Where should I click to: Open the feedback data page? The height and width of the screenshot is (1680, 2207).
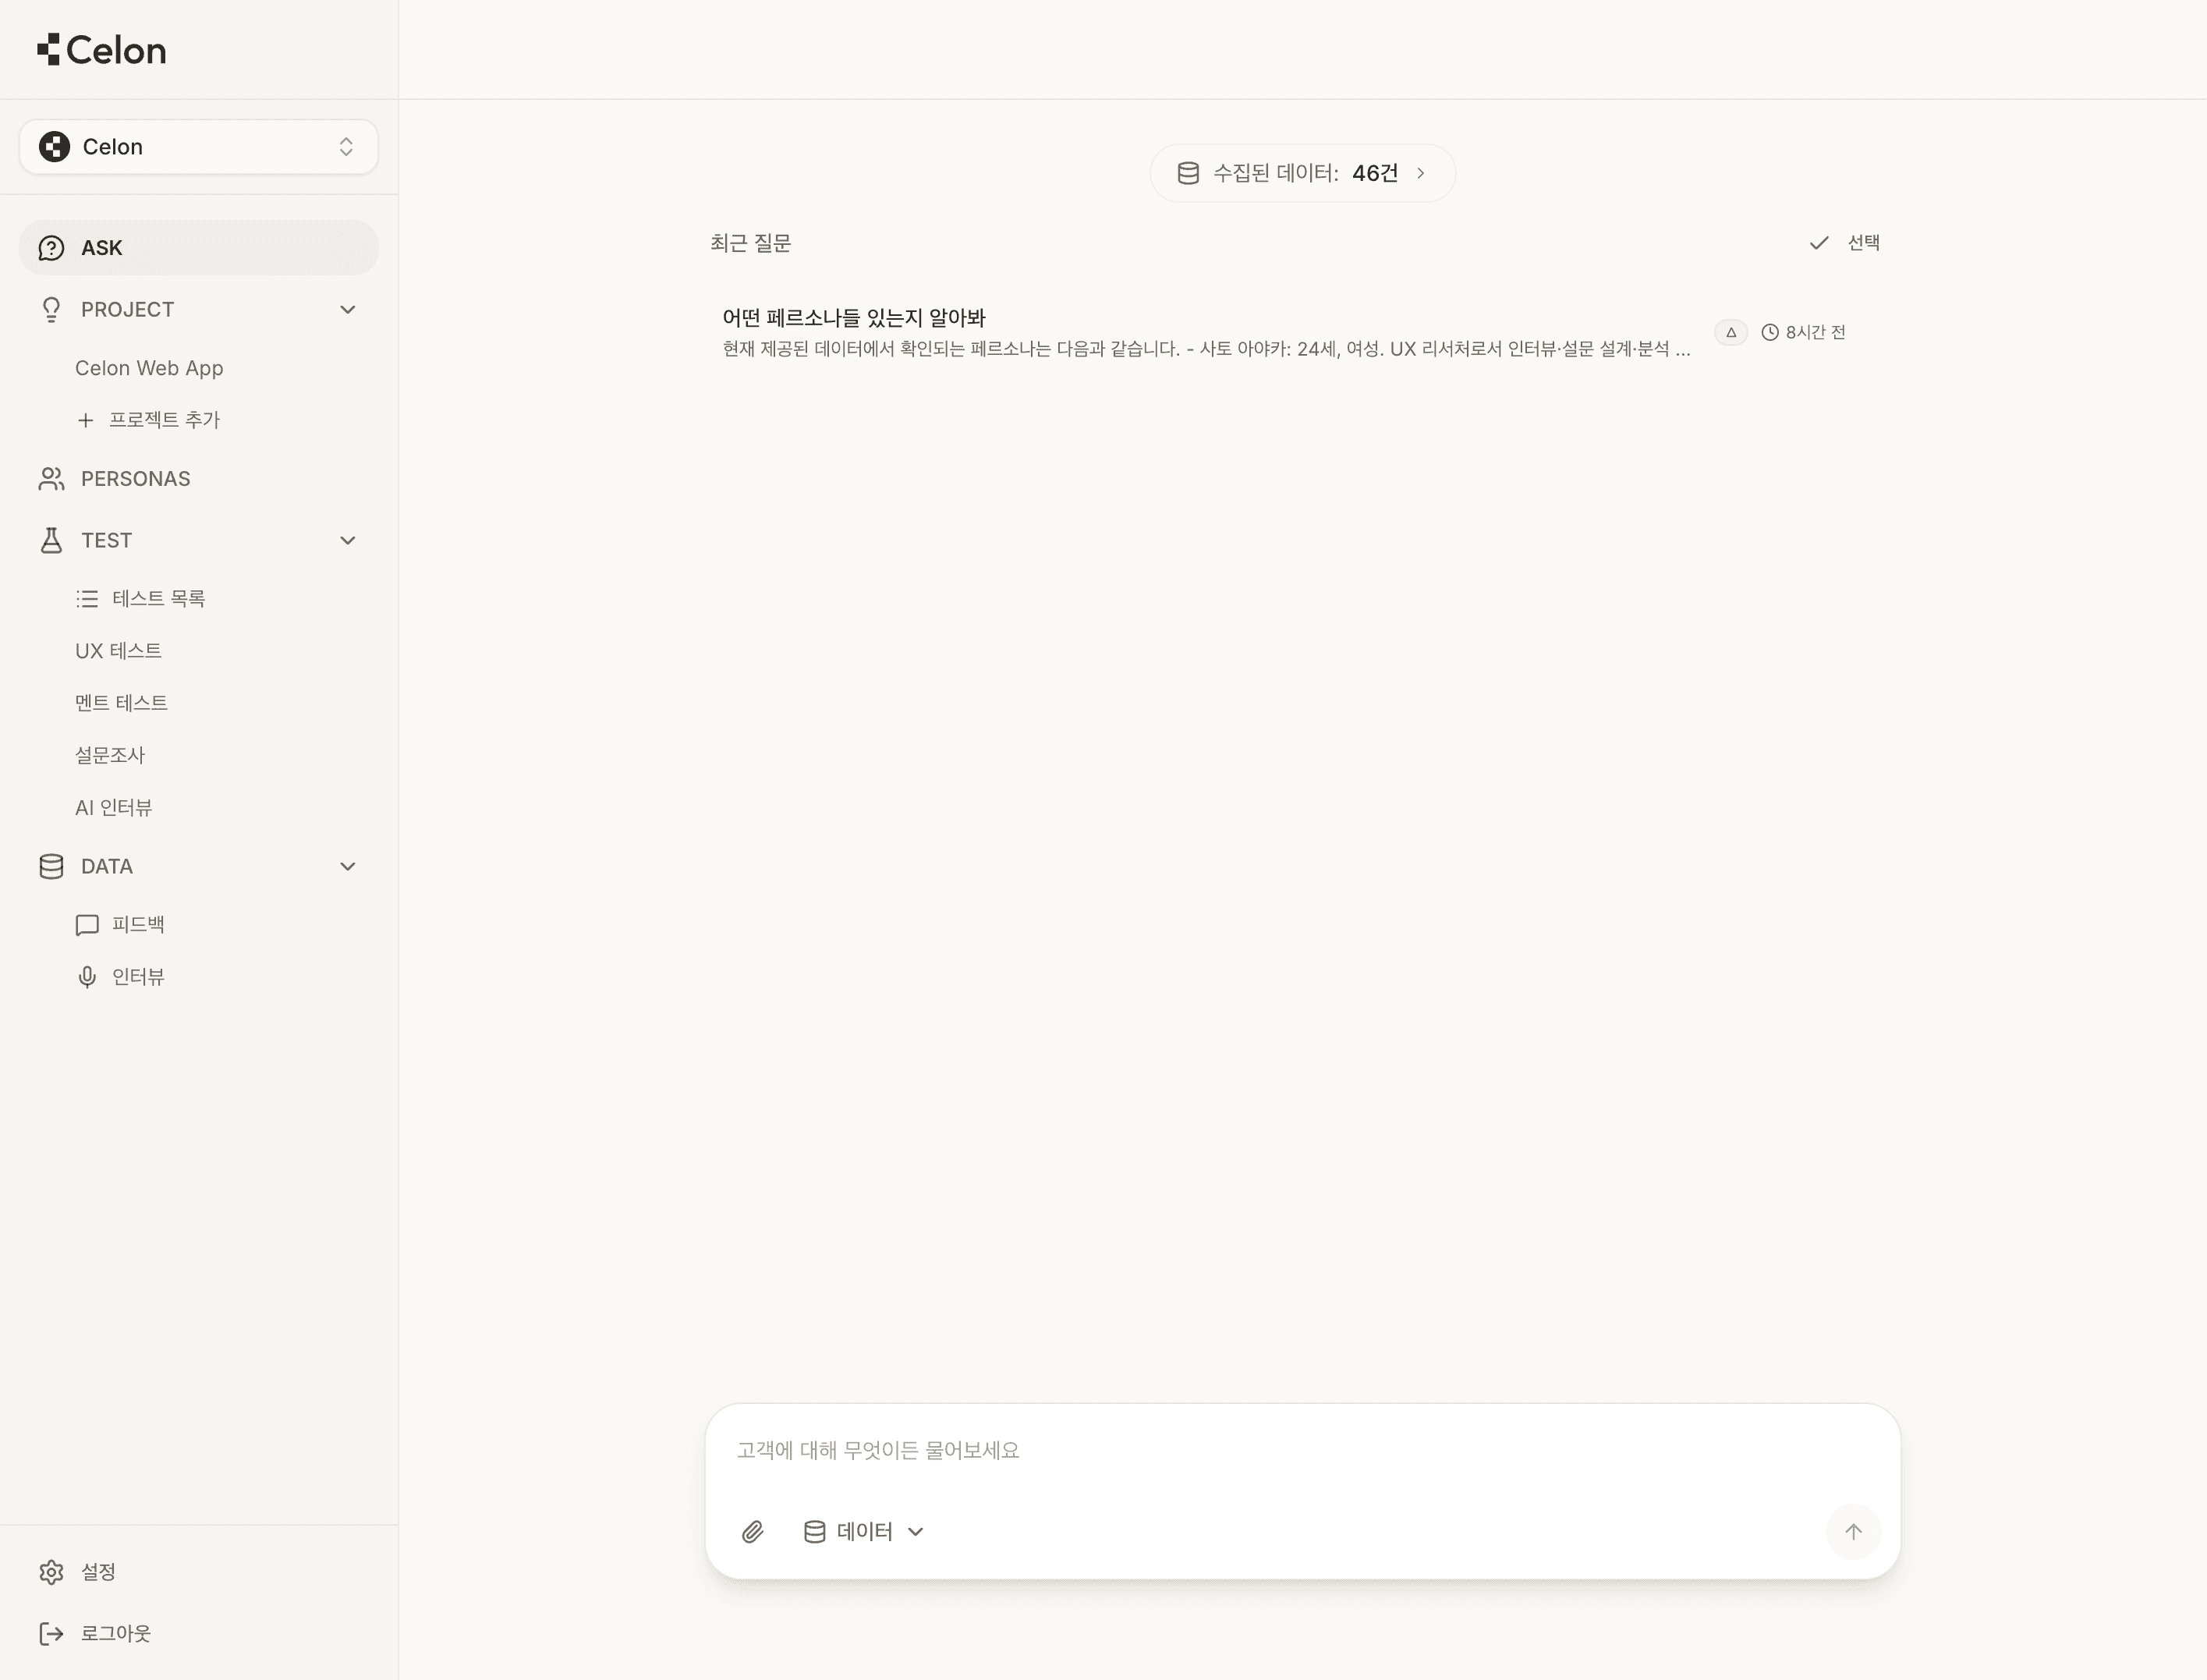(138, 924)
